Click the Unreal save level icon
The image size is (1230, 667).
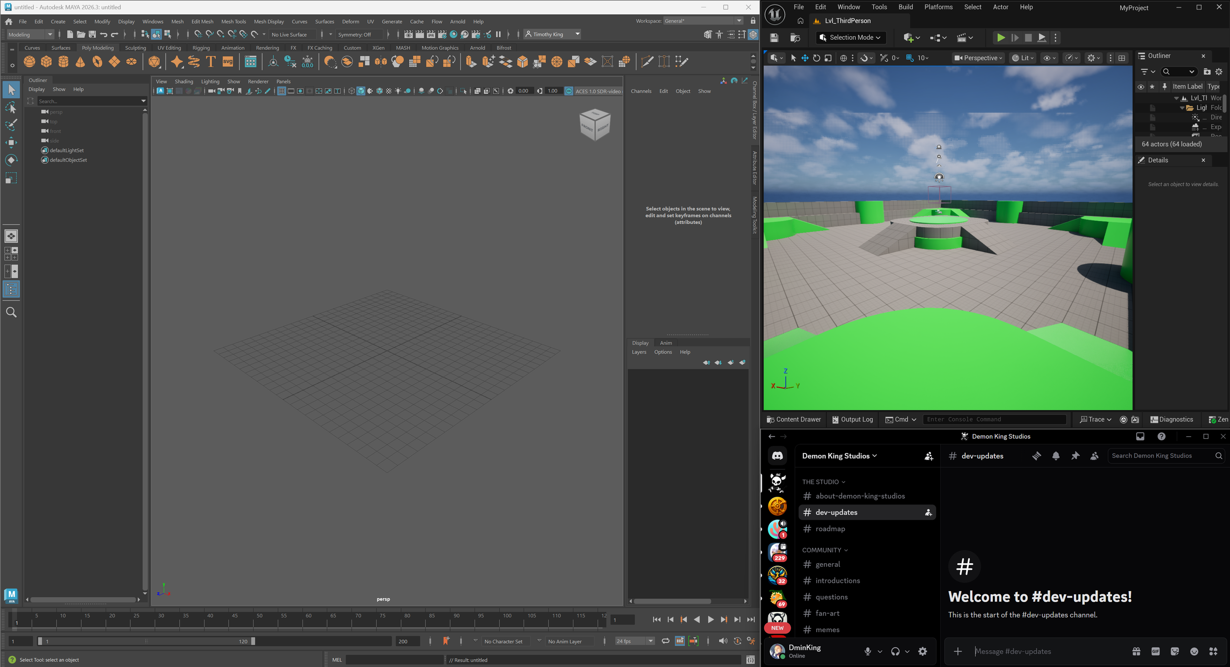(774, 37)
